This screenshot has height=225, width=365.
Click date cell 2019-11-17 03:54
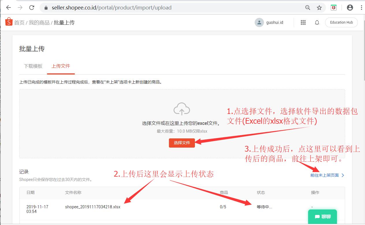point(37,209)
